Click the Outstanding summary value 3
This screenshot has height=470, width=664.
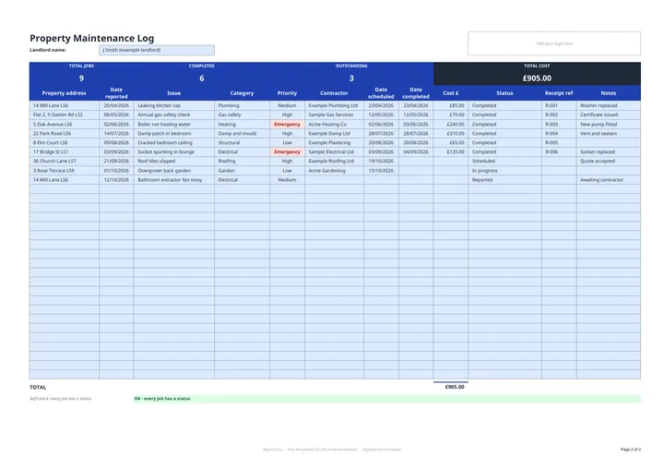[x=351, y=78]
